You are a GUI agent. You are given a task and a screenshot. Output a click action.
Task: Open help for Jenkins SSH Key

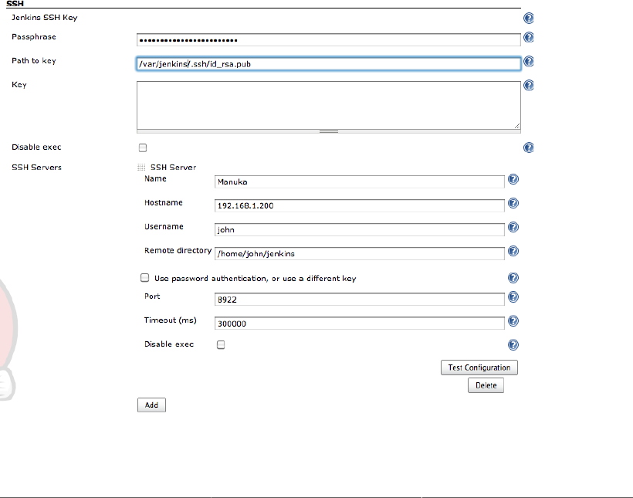[x=529, y=19]
